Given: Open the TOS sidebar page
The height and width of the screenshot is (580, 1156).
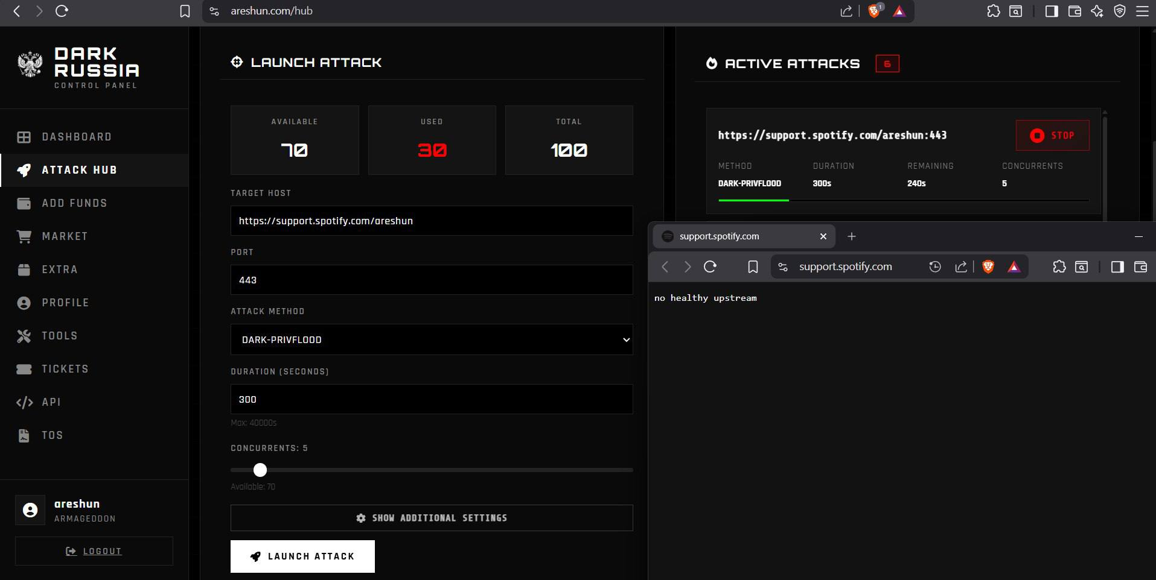Looking at the screenshot, I should tap(94, 435).
